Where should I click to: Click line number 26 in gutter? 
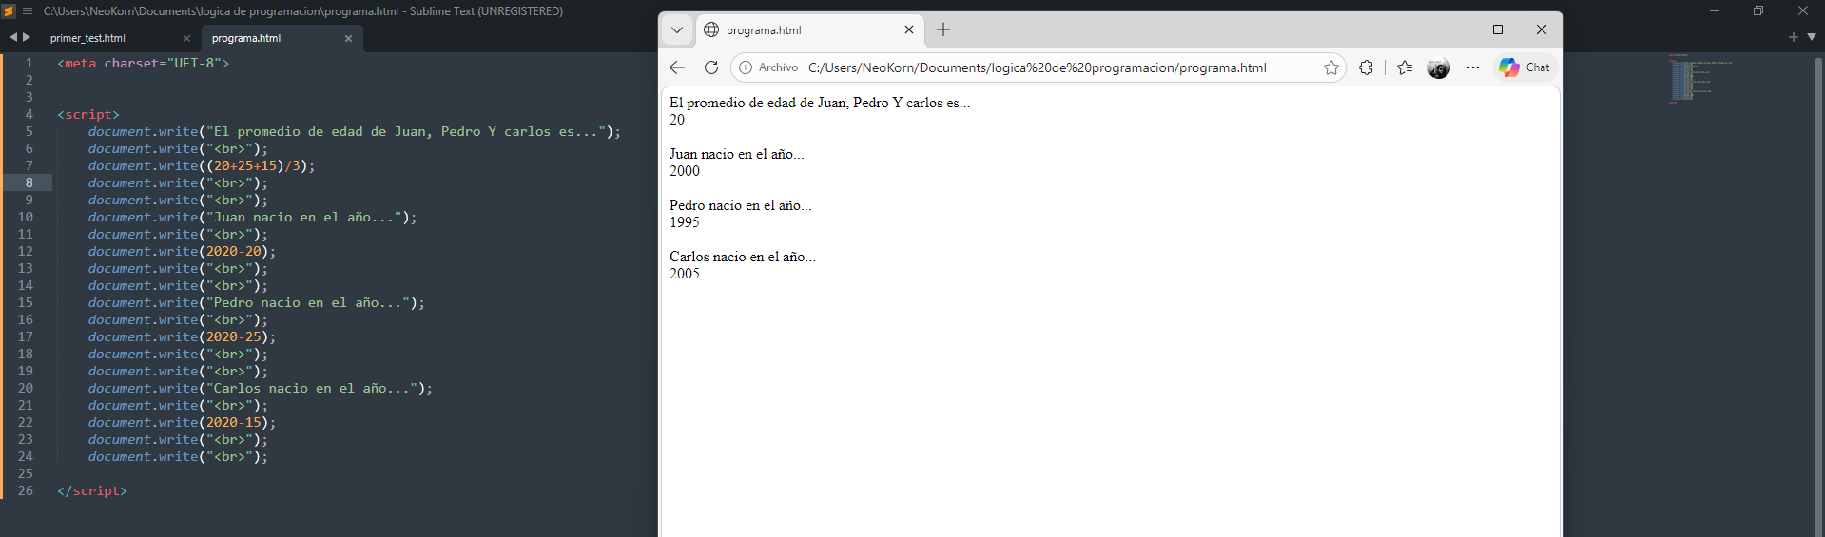coord(26,490)
